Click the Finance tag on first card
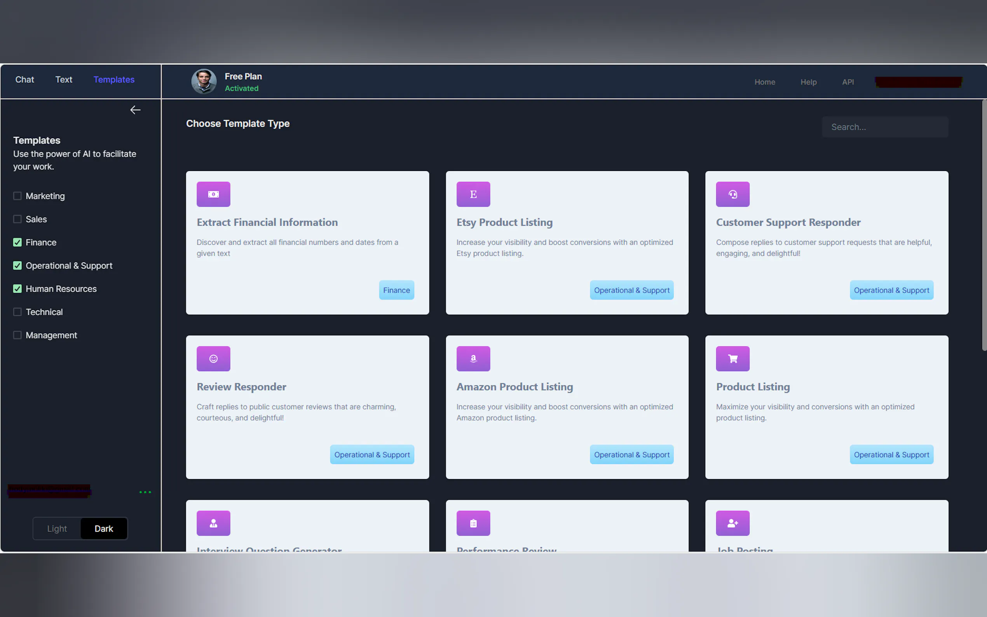The image size is (987, 617). pyautogui.click(x=396, y=290)
